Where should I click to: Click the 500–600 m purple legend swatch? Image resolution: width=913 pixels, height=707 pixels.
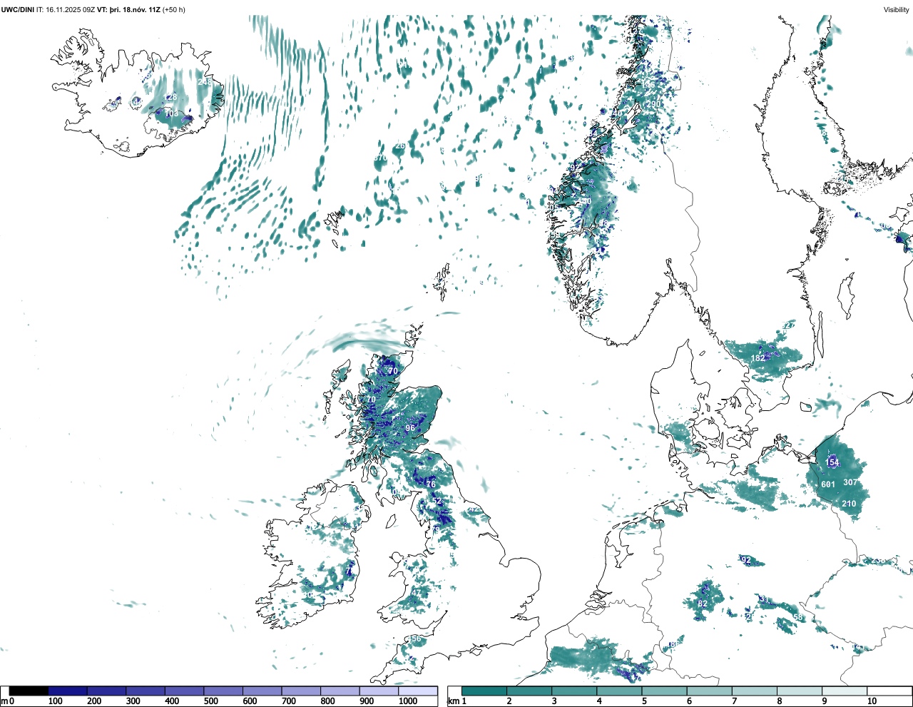point(223,691)
